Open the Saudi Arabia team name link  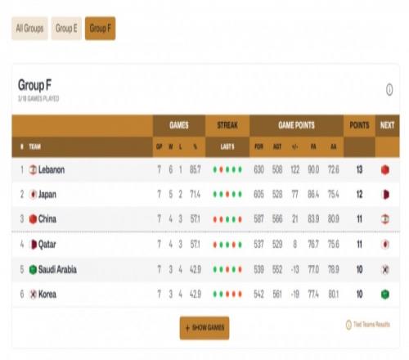tap(57, 269)
